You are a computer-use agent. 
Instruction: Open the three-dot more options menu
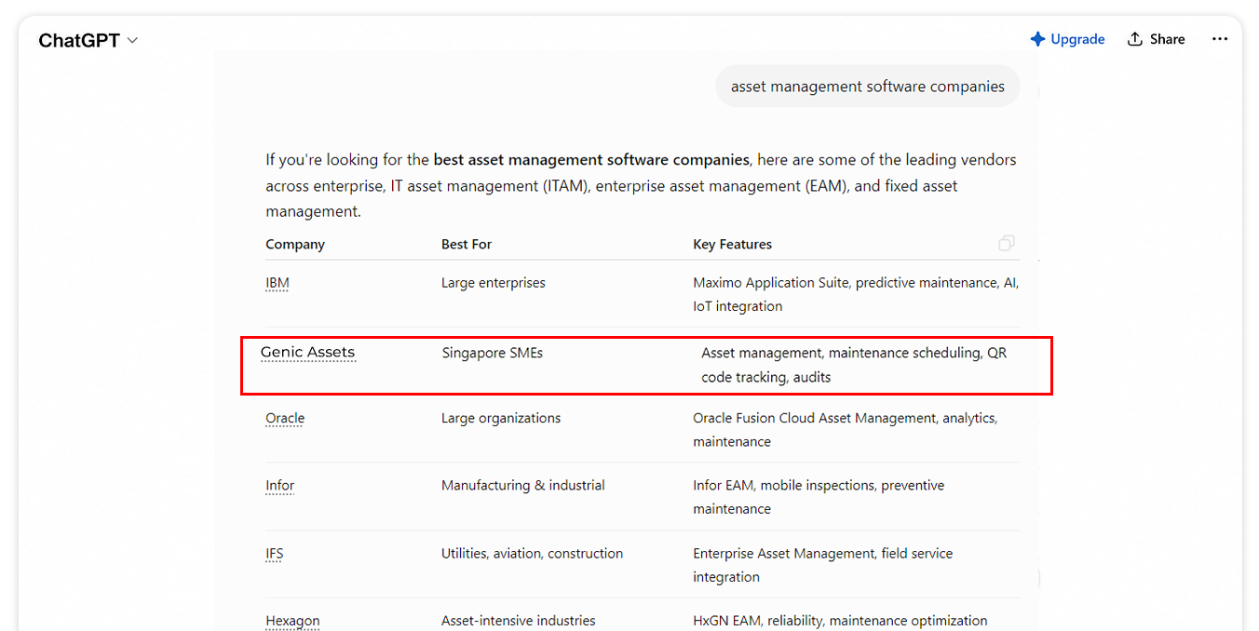[x=1220, y=39]
